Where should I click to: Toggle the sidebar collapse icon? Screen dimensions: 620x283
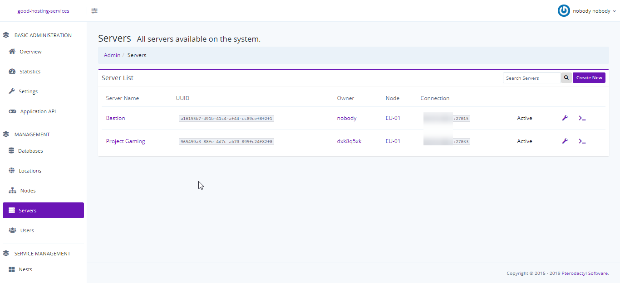click(94, 11)
